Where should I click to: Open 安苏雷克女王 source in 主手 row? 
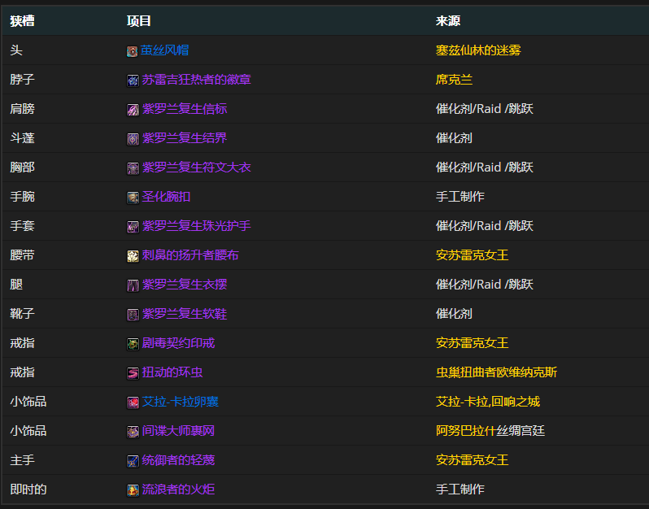click(x=472, y=460)
